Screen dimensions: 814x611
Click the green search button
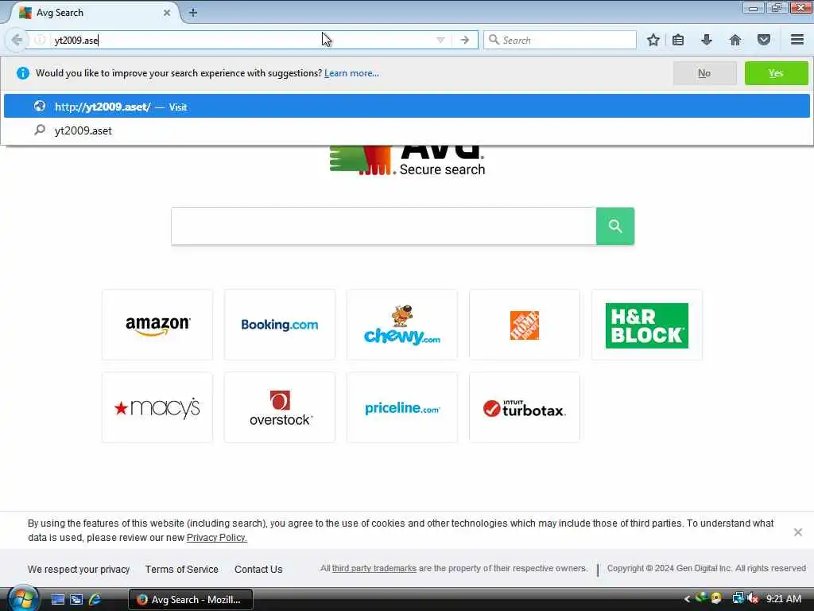coord(615,226)
